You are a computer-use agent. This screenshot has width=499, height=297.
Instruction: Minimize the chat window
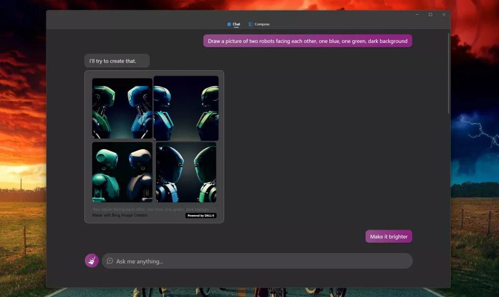417,15
